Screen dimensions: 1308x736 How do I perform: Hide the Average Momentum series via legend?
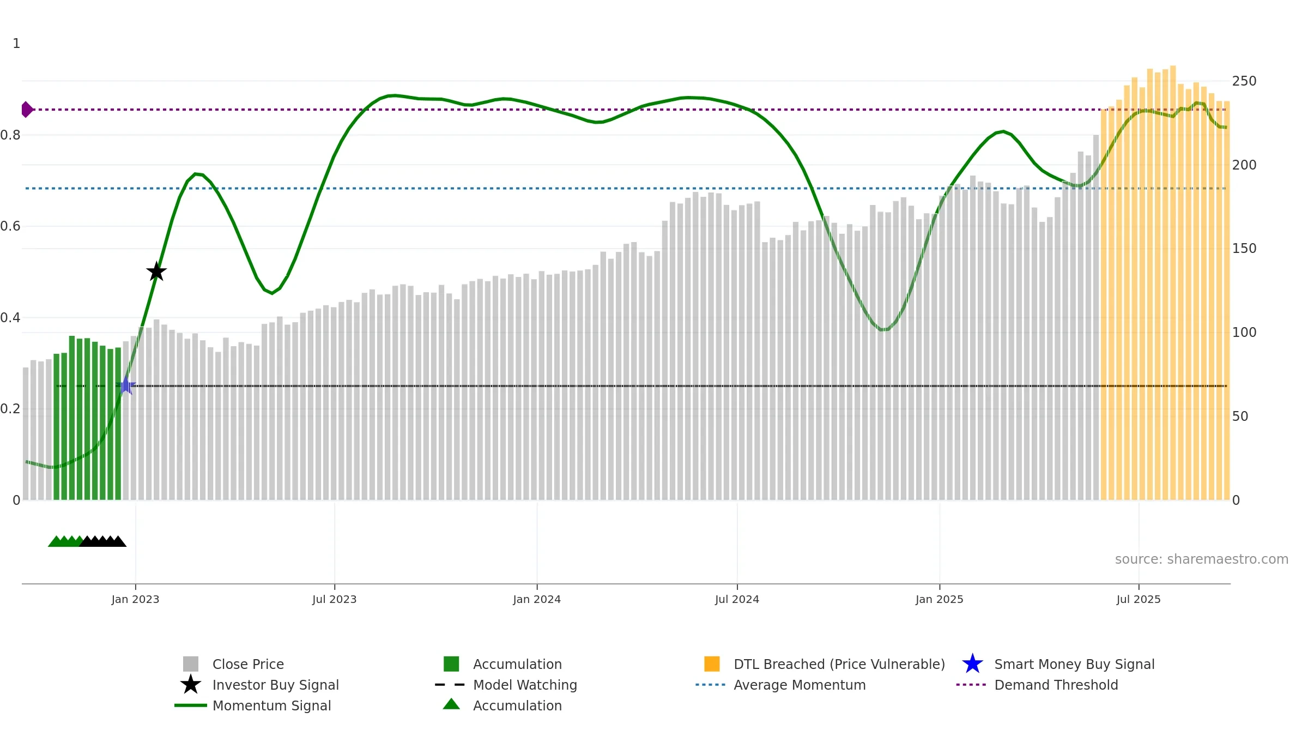coord(799,685)
